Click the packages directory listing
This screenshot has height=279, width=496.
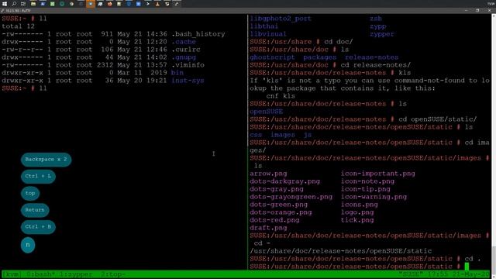coord(320,57)
